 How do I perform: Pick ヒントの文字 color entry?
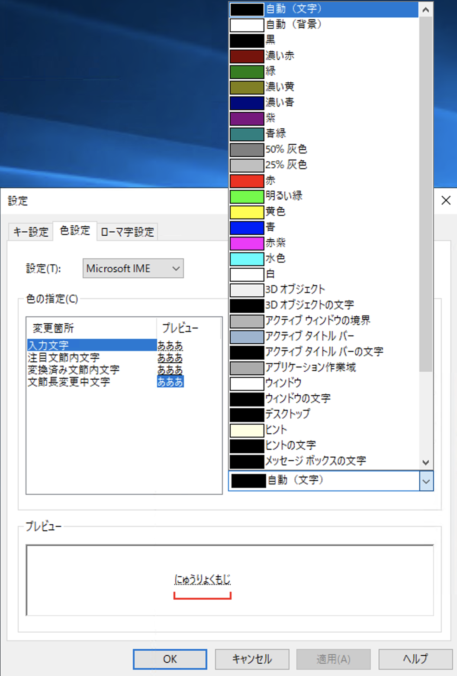[324, 446]
